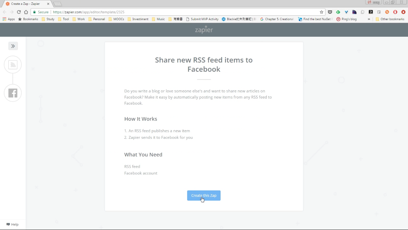This screenshot has width=408, height=230.
Task: Open Ping's blog bookmark
Action: click(x=346, y=19)
